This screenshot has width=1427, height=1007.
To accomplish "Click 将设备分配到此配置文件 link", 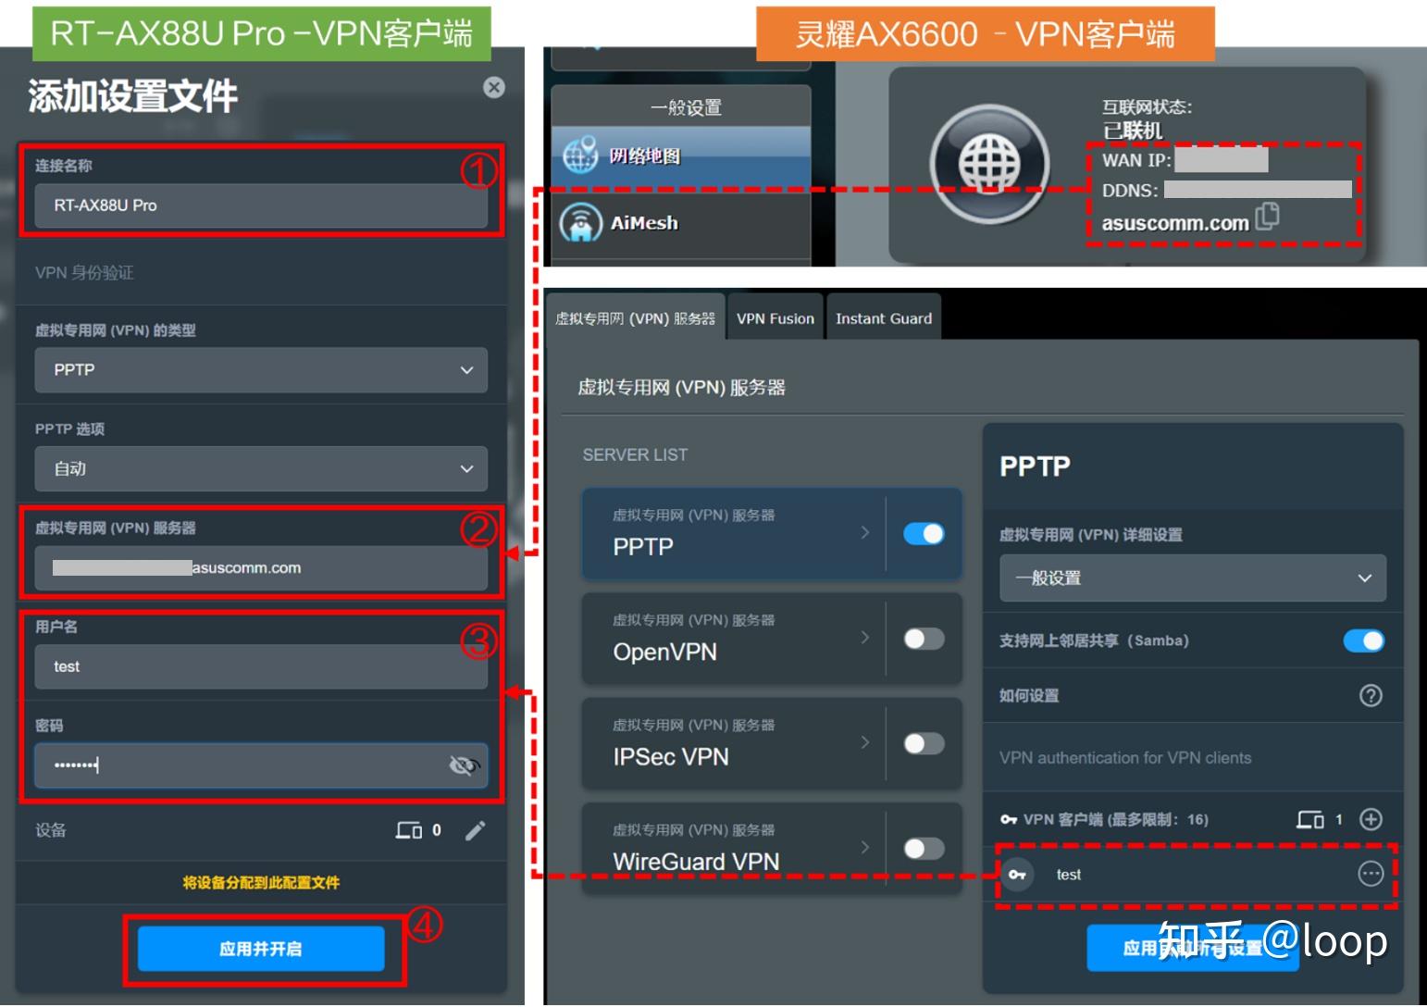I will (x=262, y=882).
